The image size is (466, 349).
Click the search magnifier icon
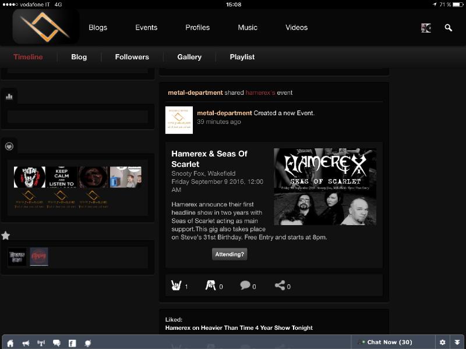pyautogui.click(x=448, y=27)
